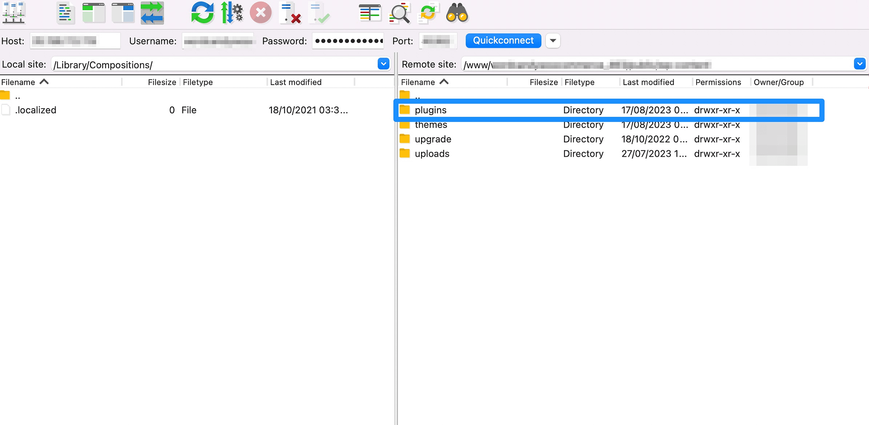Click the .localized file icon

[6, 110]
